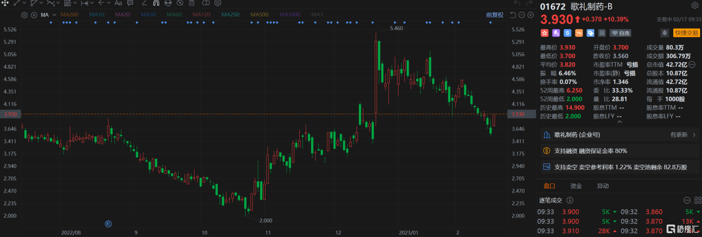Click the MA20 indicator label
The height and width of the screenshot is (237, 702).
pos(123,15)
